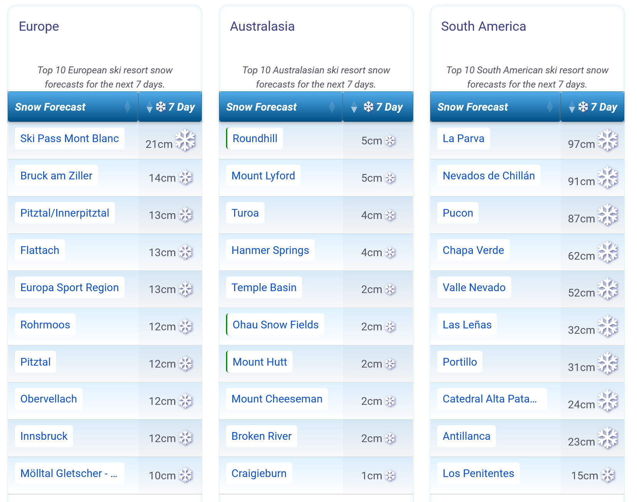Sort South America table by Snow Forecast column
The image size is (637, 502).
click(x=495, y=107)
